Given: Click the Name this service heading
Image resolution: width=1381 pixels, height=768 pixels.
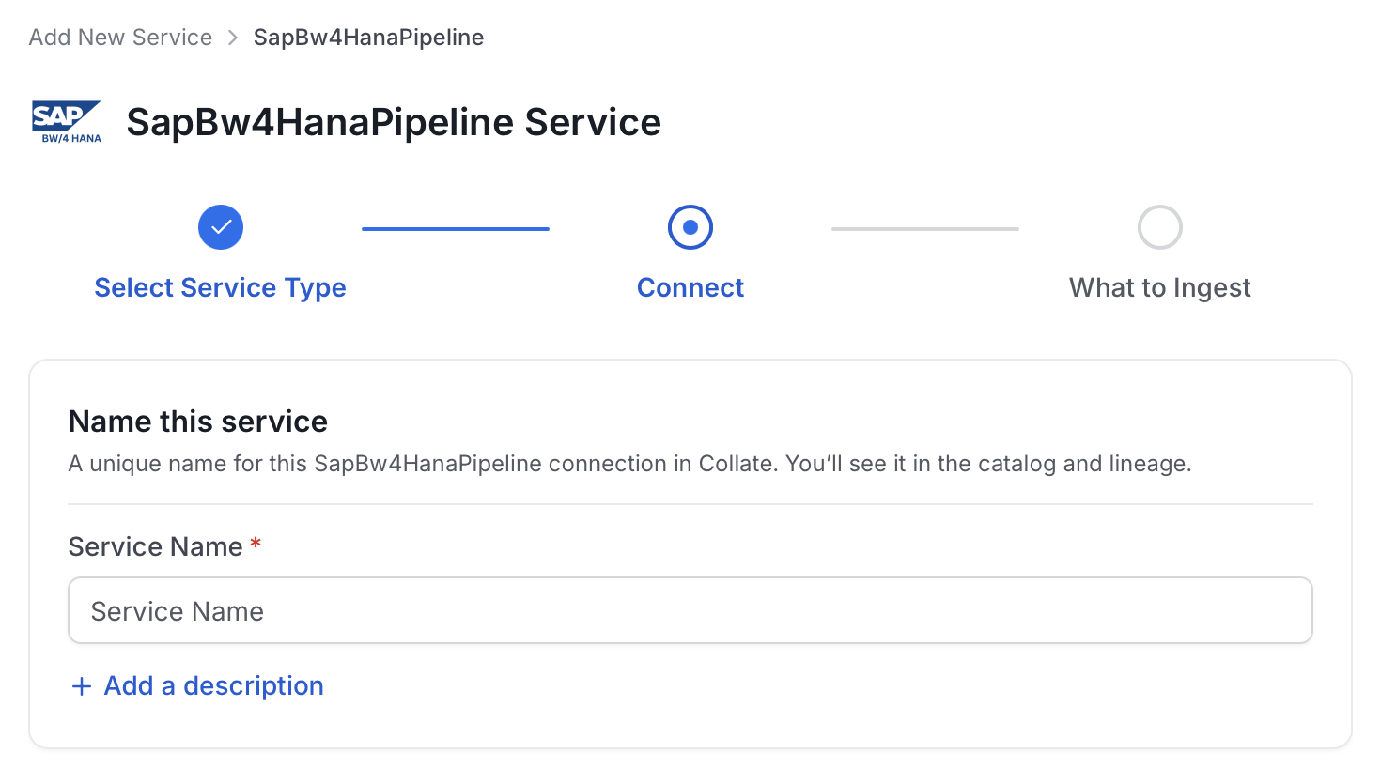Looking at the screenshot, I should click(x=198, y=422).
